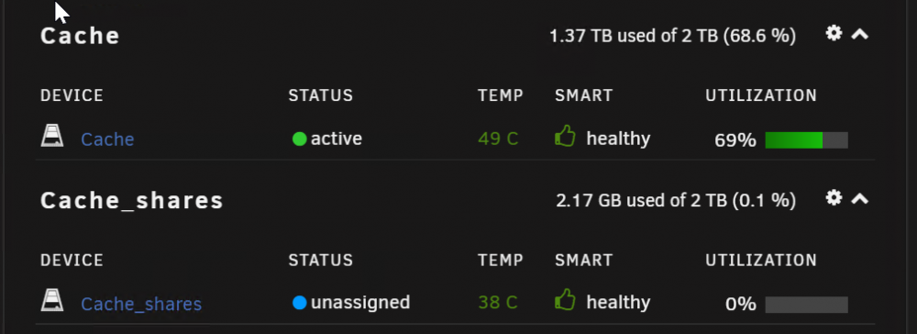Click the drive icon beside Cache device
917x334 pixels.
tap(52, 136)
